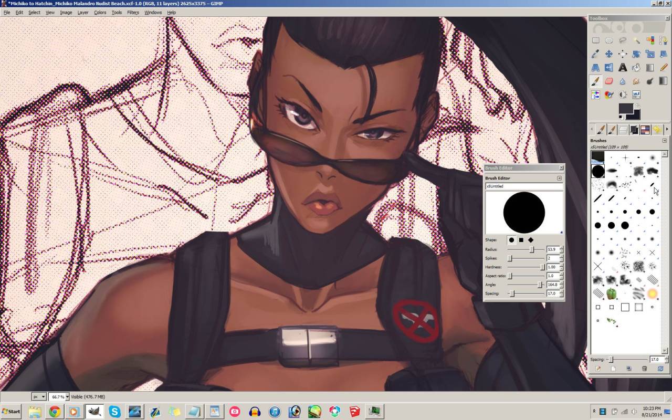This screenshot has width=672, height=420.
Task: Choose circle brush shape in Brush Editor
Action: click(511, 240)
